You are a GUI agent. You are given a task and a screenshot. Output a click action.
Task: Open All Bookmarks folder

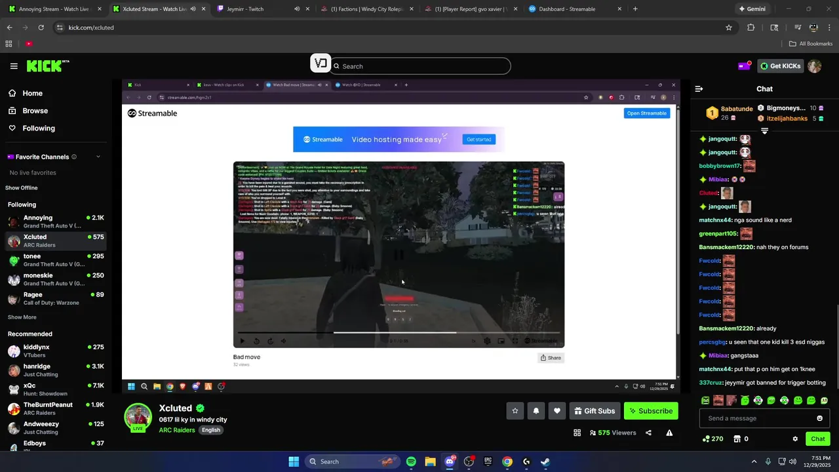[x=811, y=44]
